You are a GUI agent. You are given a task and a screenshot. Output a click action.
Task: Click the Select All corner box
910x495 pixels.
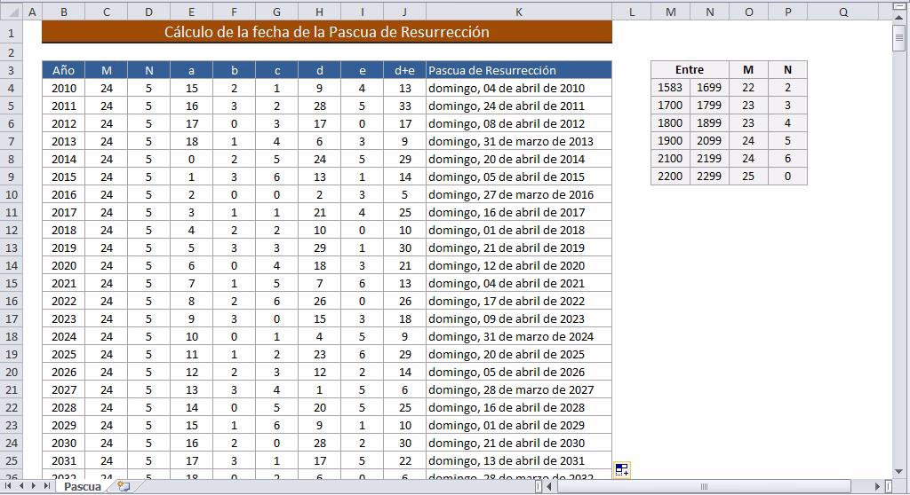10,12
